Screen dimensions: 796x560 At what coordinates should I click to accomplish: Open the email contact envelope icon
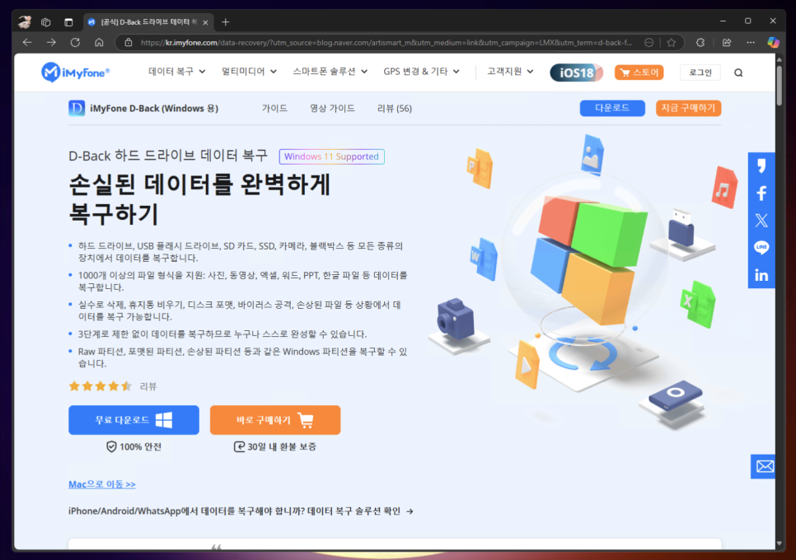tap(764, 466)
